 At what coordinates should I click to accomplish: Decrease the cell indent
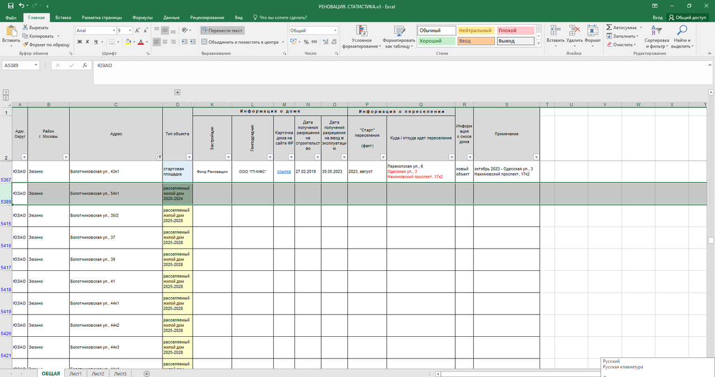(x=185, y=42)
